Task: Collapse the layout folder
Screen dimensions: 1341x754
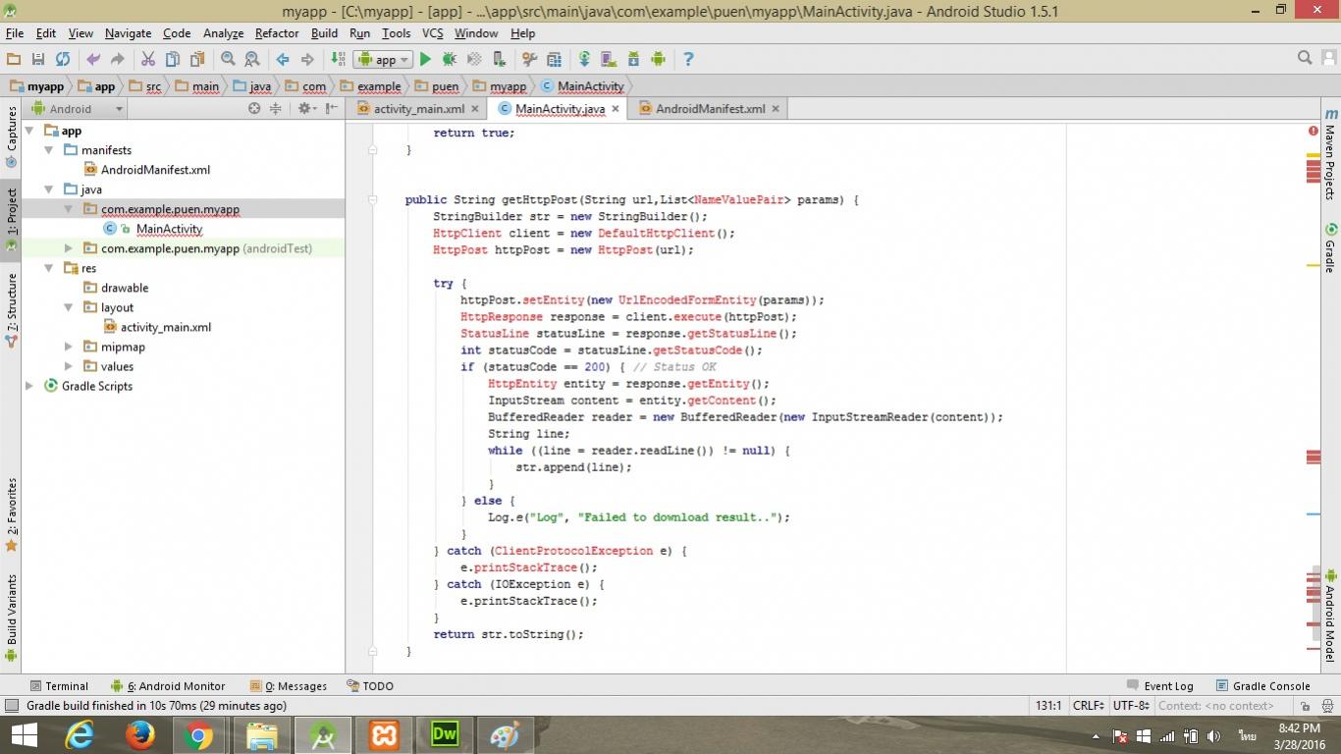Action: [x=69, y=307]
